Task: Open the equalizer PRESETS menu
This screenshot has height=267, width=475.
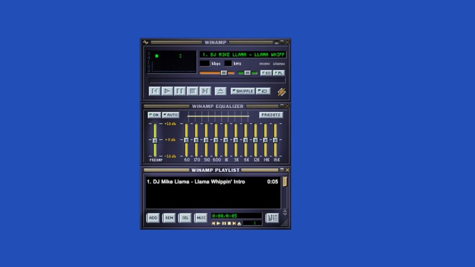Action: click(x=271, y=115)
